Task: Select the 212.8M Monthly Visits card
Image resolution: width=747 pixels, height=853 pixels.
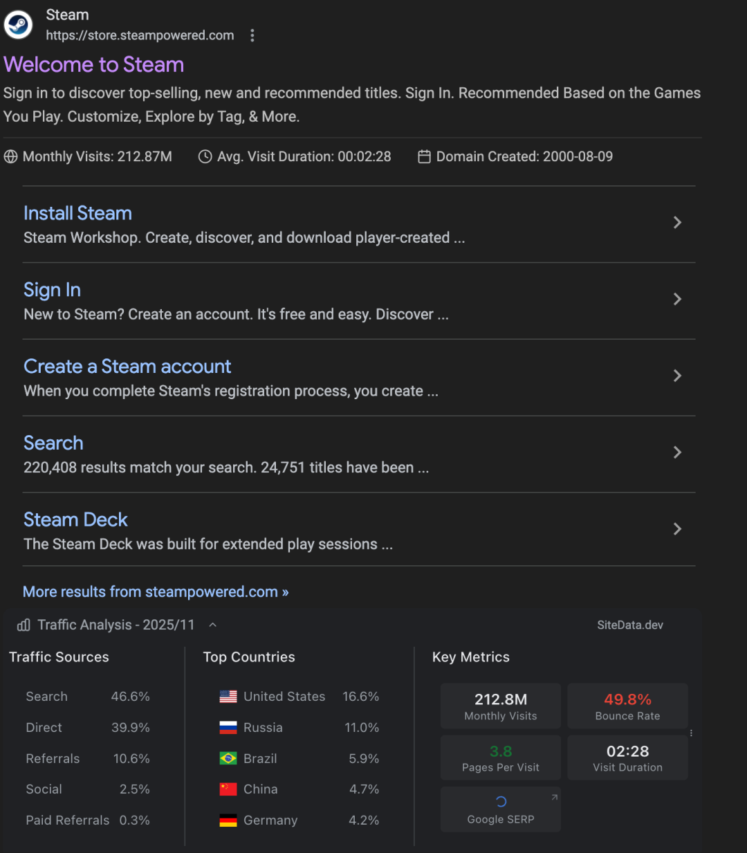Action: [x=501, y=706]
